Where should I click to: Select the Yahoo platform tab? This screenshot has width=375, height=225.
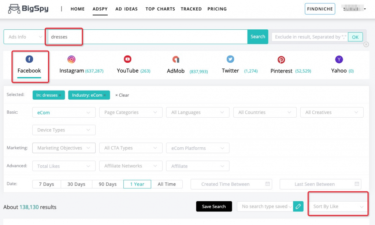342,65
